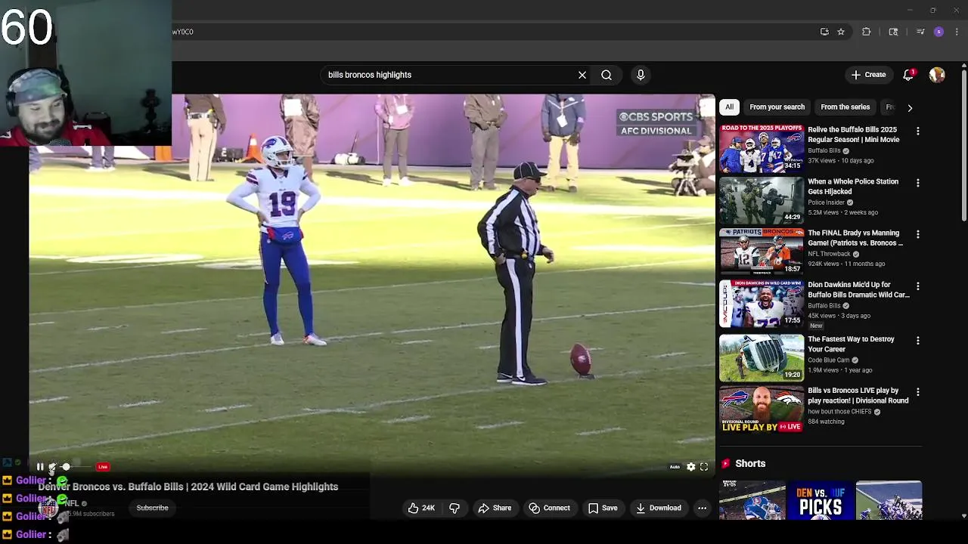
Task: Open the Create menu button
Action: pos(868,75)
